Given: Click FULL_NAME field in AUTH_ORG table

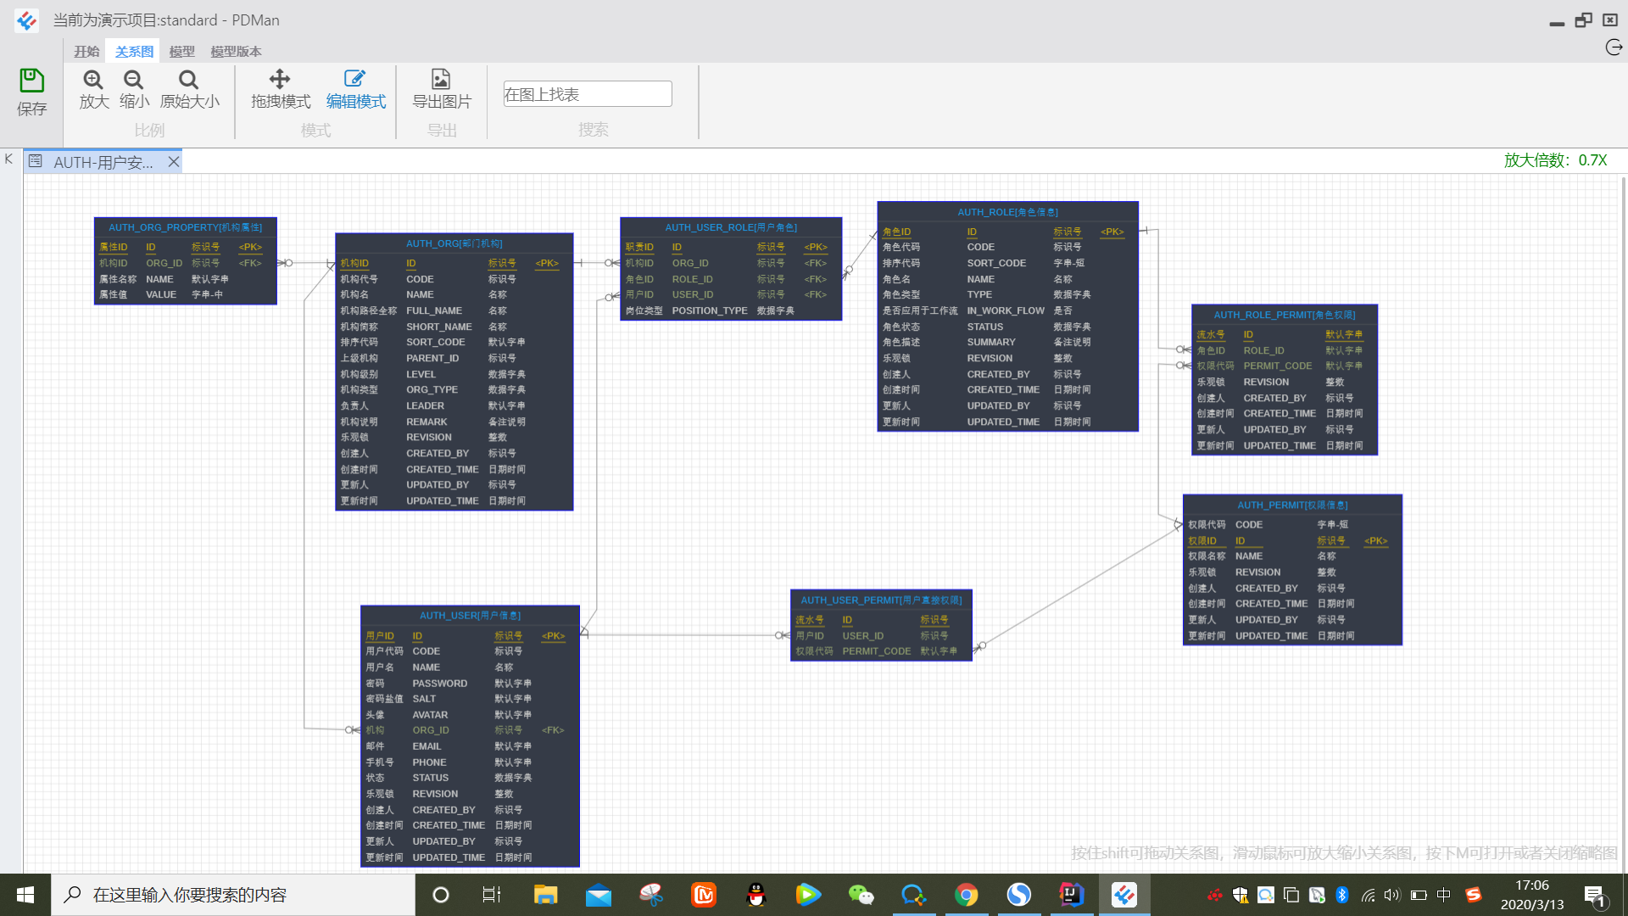Looking at the screenshot, I should [433, 311].
